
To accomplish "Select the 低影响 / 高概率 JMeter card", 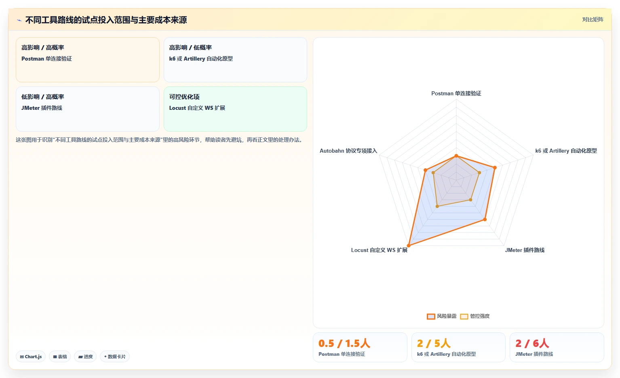I will 88,109.
